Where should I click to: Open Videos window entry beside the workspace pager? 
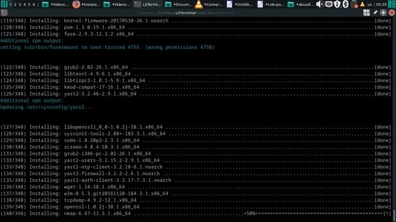(x=55, y=4)
